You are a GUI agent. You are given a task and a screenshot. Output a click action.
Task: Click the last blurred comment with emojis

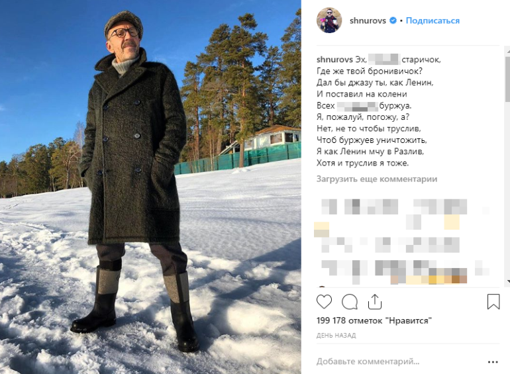405,272
